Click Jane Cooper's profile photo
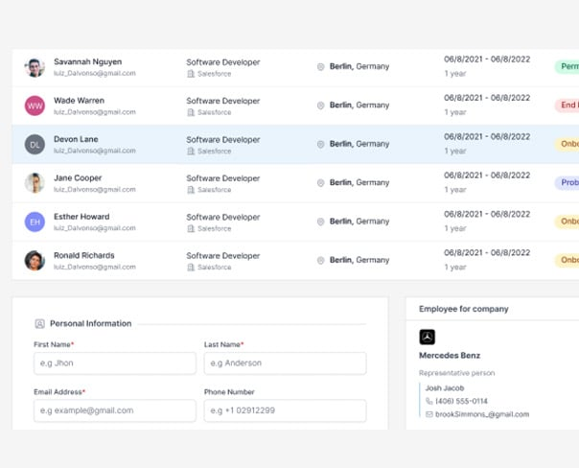This screenshot has width=579, height=468. (x=35, y=183)
